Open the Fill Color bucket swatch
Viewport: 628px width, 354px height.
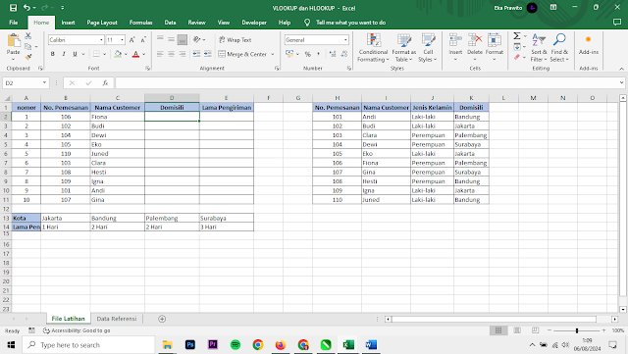tap(118, 54)
